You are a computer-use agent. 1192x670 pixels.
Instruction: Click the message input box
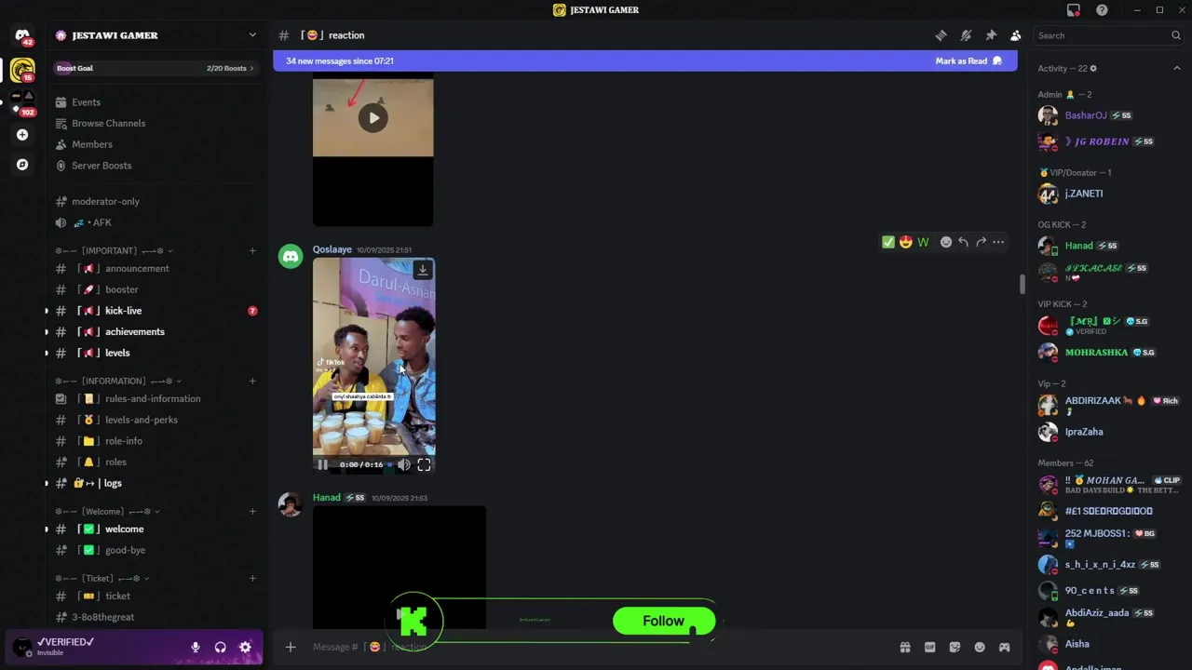596,647
